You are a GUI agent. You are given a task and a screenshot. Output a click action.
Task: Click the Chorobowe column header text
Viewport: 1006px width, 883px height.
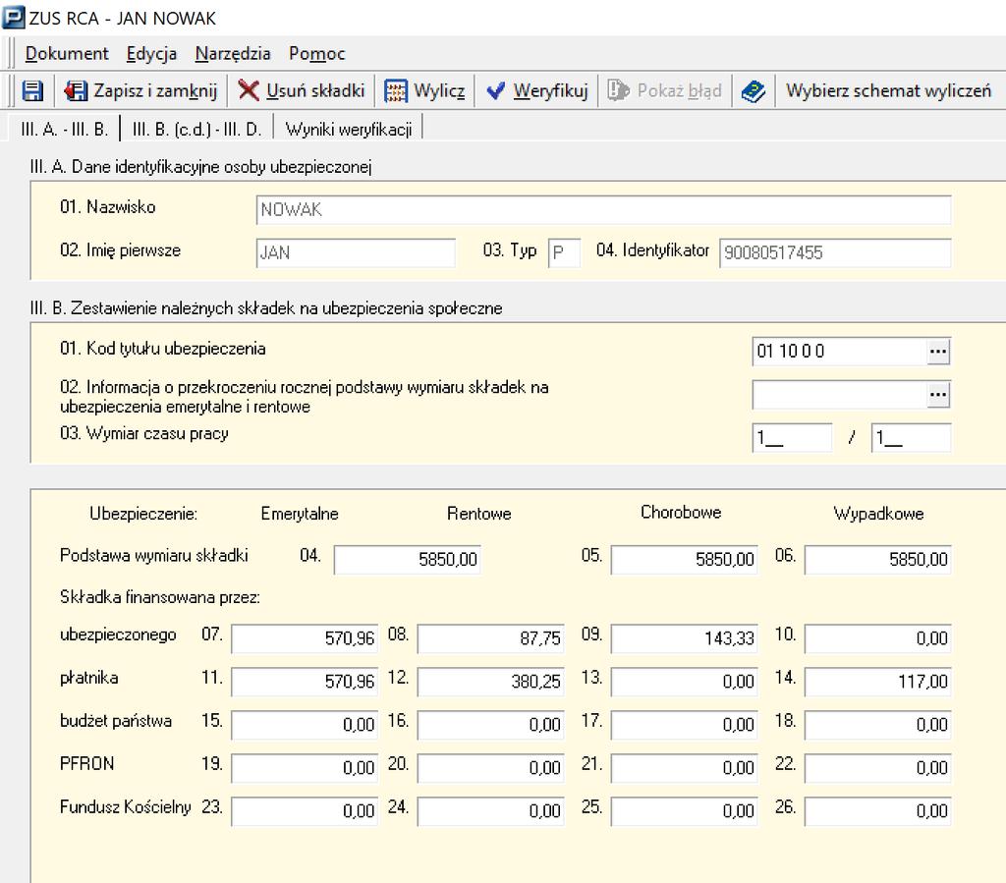click(x=681, y=513)
